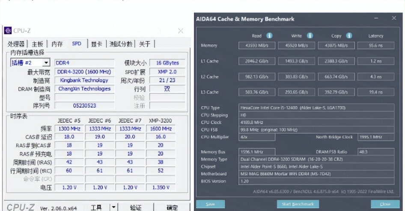Click the L1 Cache Read value 2046.2 GB/s
This screenshot has width=405, height=211.
click(x=257, y=61)
